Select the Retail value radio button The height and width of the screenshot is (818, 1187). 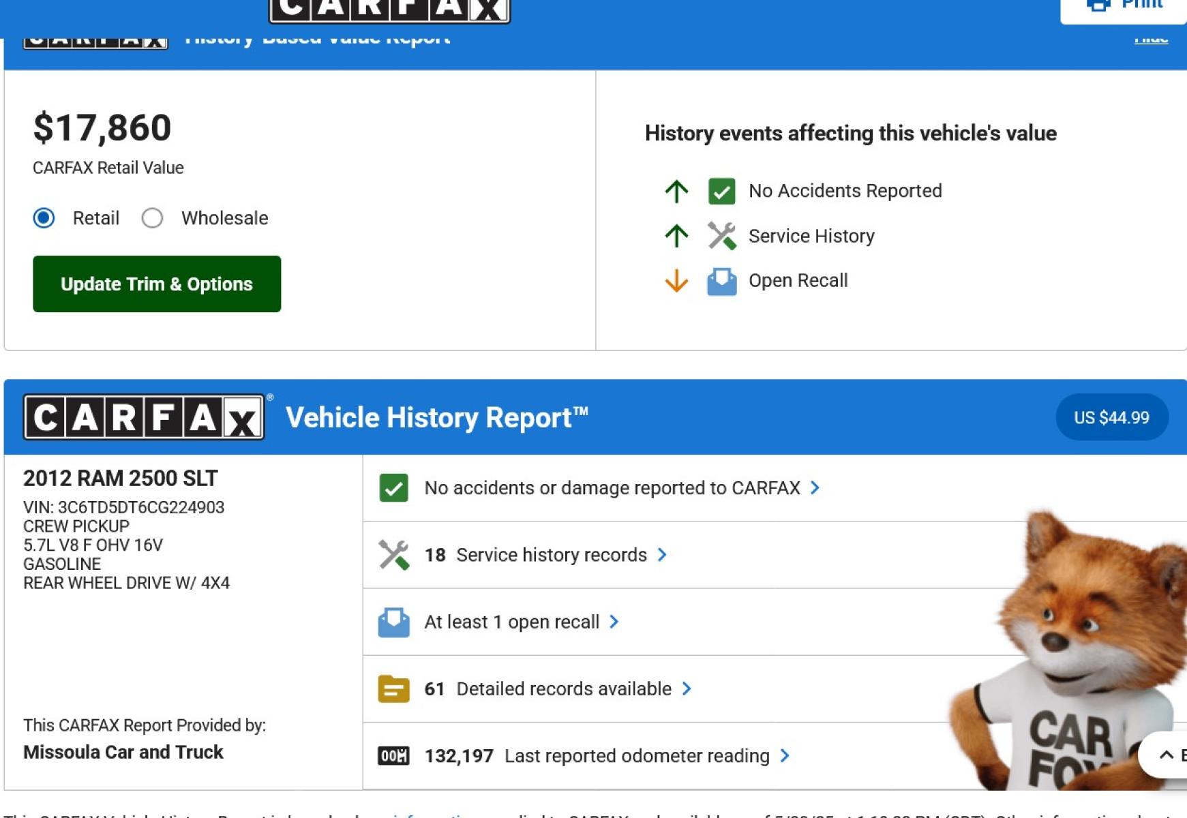(x=44, y=218)
